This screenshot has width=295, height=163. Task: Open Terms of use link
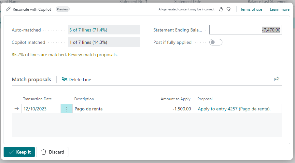(x=251, y=9)
